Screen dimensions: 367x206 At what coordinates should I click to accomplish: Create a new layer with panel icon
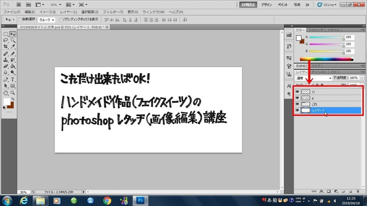[350, 191]
